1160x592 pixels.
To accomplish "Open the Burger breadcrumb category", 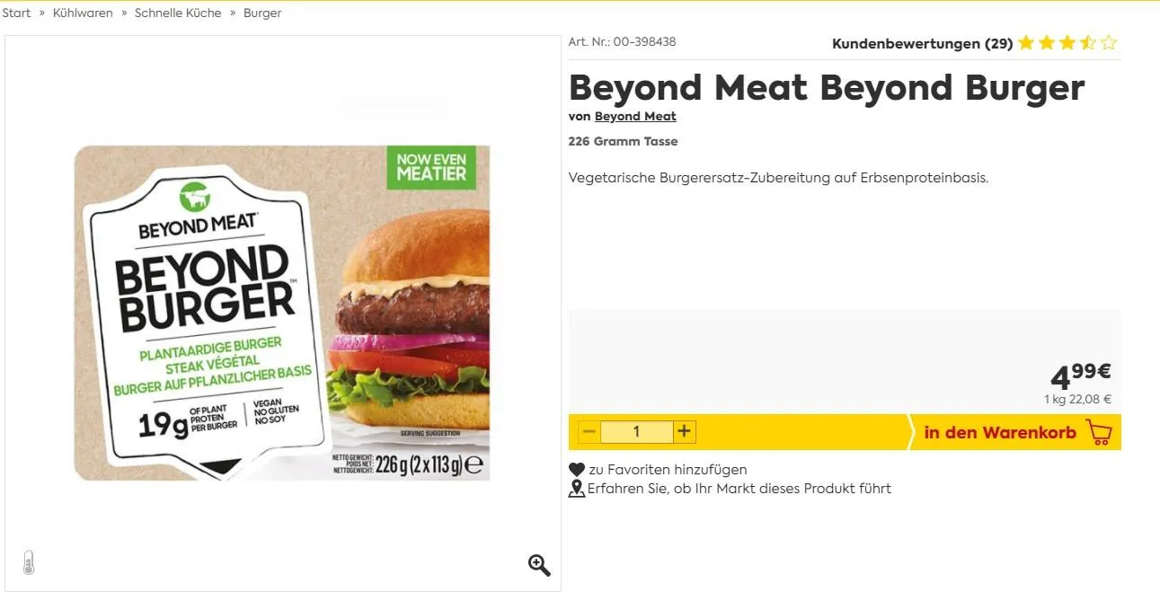I will [x=262, y=13].
